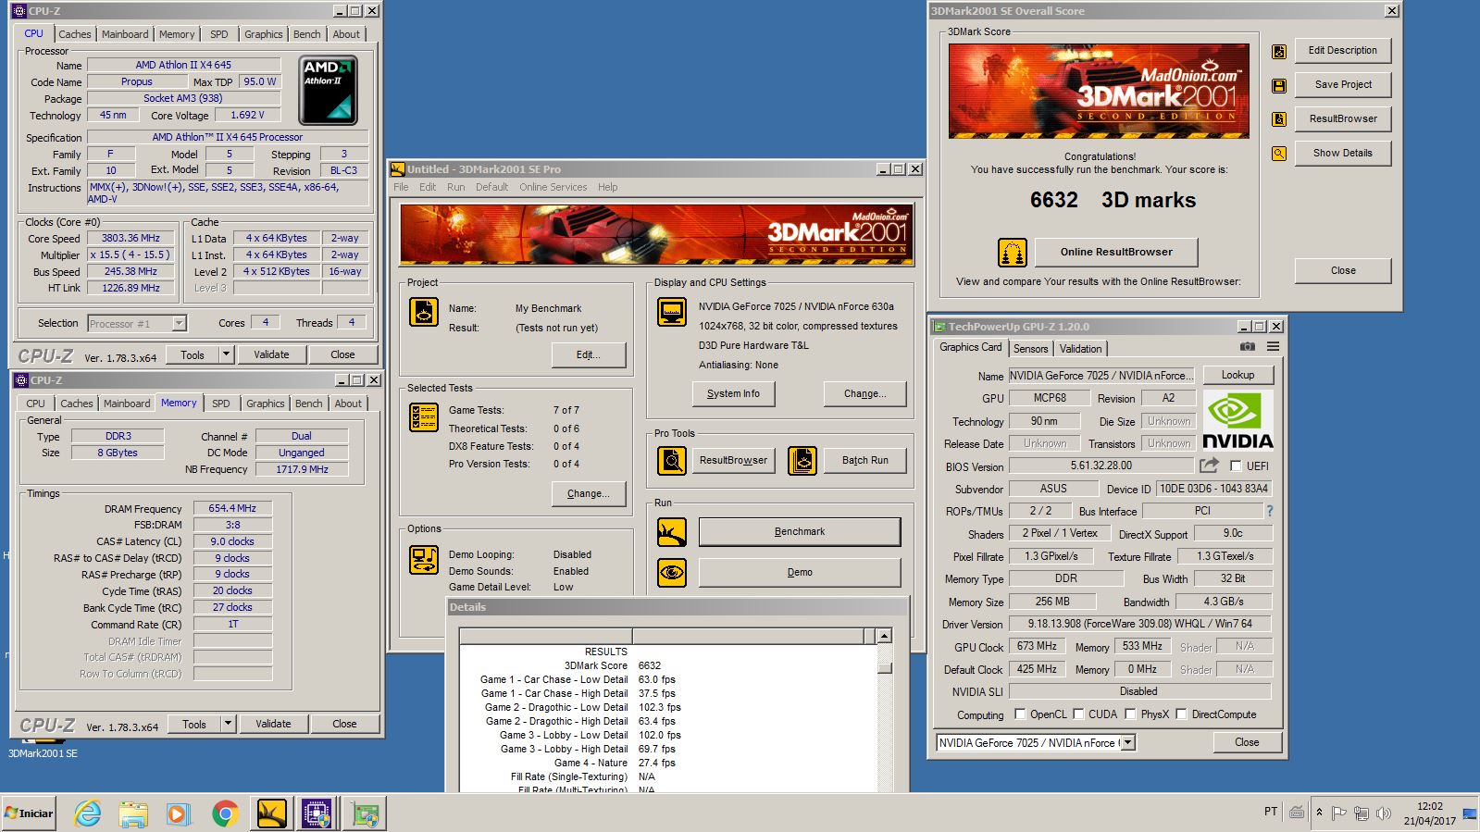This screenshot has width=1480, height=832.
Task: Click the Bus Interface question mark
Action: pos(1269,511)
